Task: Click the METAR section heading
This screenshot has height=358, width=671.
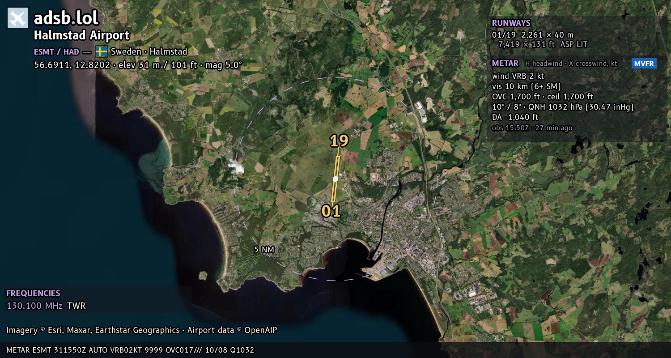Action: pyautogui.click(x=505, y=64)
